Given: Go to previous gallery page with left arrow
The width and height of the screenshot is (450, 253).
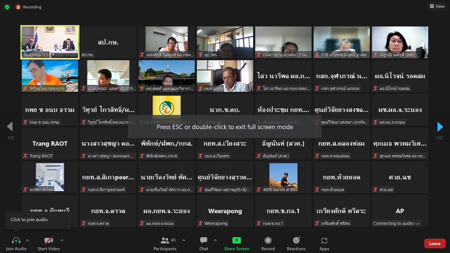Looking at the screenshot, I should click(x=10, y=127).
